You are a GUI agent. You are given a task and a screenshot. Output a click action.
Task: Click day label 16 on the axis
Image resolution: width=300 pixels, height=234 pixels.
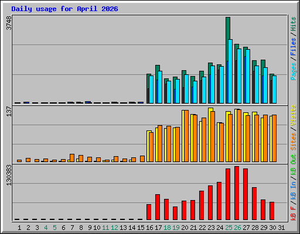(x=149, y=228)
